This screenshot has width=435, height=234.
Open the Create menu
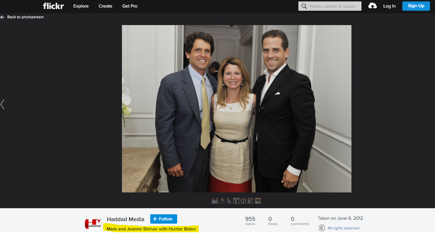click(x=105, y=6)
